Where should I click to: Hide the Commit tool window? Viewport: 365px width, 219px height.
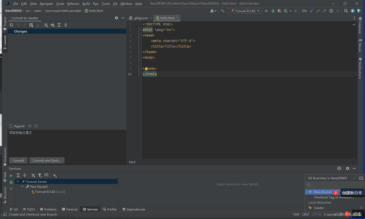[x=123, y=18]
